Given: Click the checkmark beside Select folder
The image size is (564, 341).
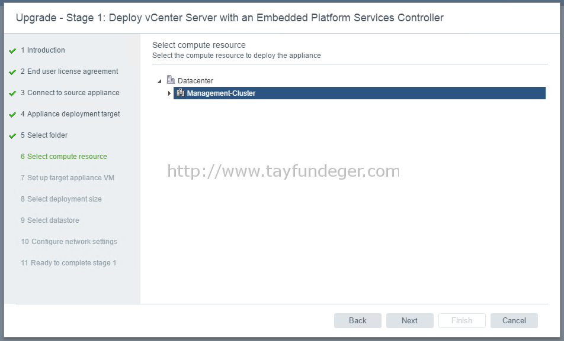Looking at the screenshot, I should coord(12,136).
